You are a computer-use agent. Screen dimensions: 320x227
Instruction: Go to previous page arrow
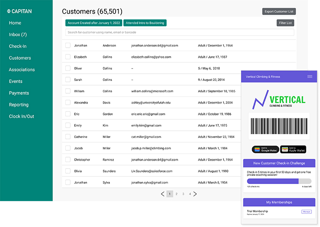(x=163, y=194)
